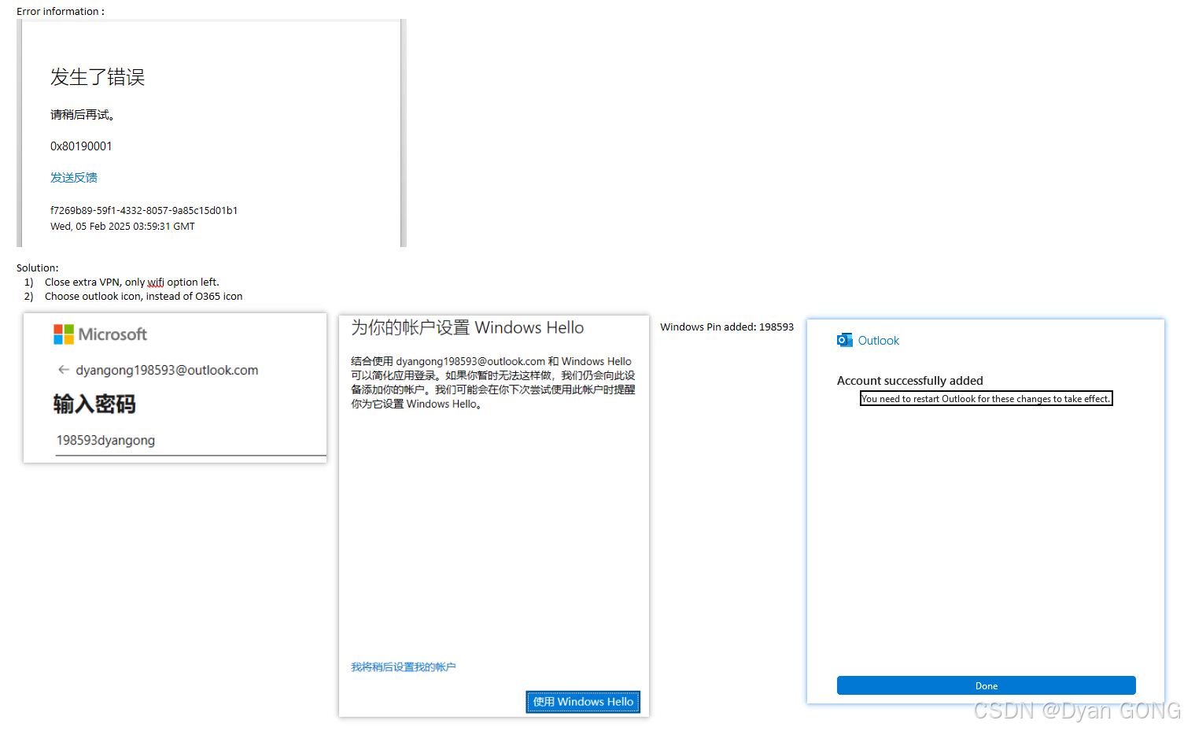Click the Windows Hello description paragraph
The image size is (1184, 731).
[493, 382]
